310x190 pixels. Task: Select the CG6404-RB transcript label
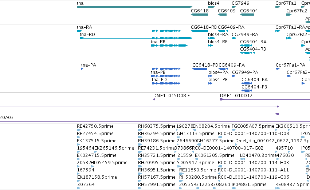[253, 49]
